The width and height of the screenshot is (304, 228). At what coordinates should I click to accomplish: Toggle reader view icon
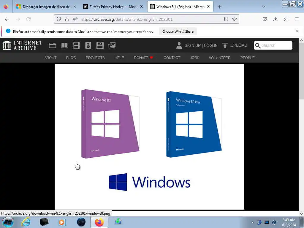226,19
